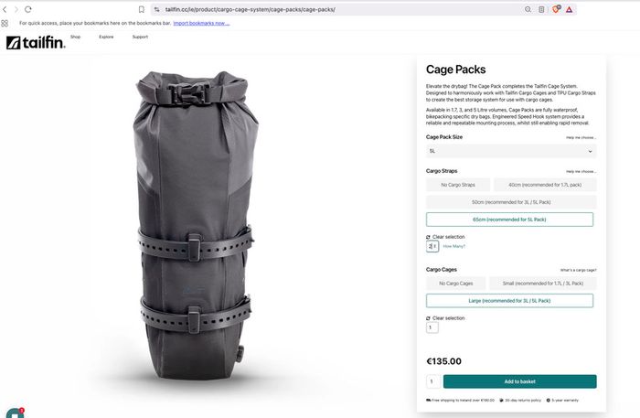
Task: Bookmark this page with the bookmark icon
Action: click(x=141, y=9)
